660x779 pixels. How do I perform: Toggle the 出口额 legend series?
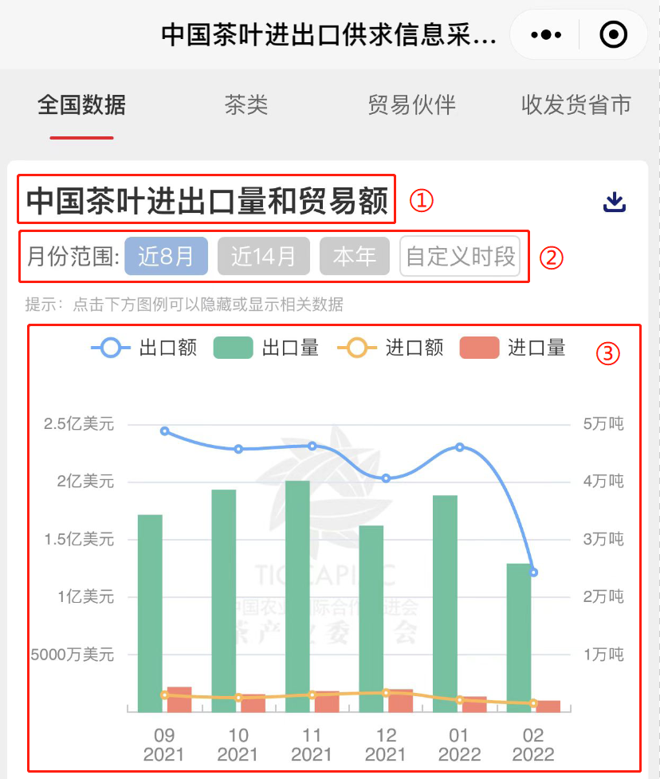[144, 348]
